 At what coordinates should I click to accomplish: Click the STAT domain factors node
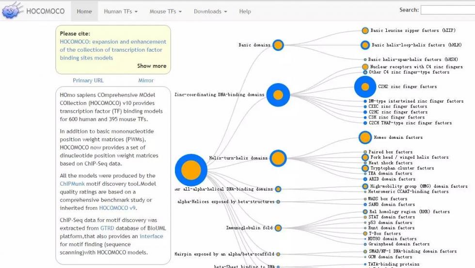(365, 217)
